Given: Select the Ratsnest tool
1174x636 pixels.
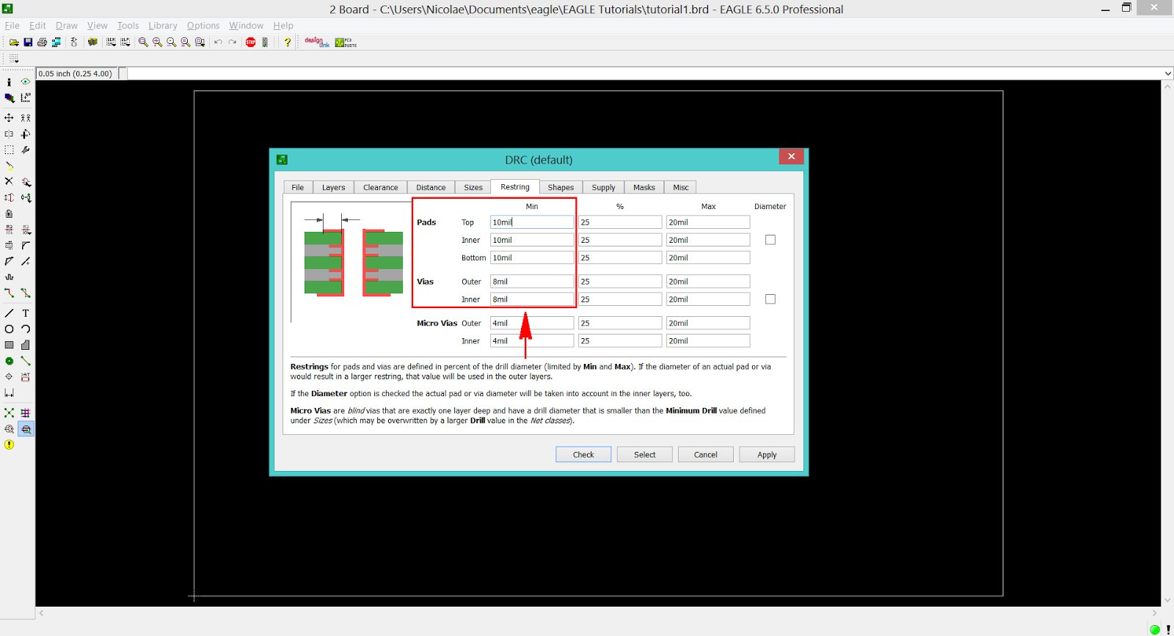Looking at the screenshot, I should point(9,412).
